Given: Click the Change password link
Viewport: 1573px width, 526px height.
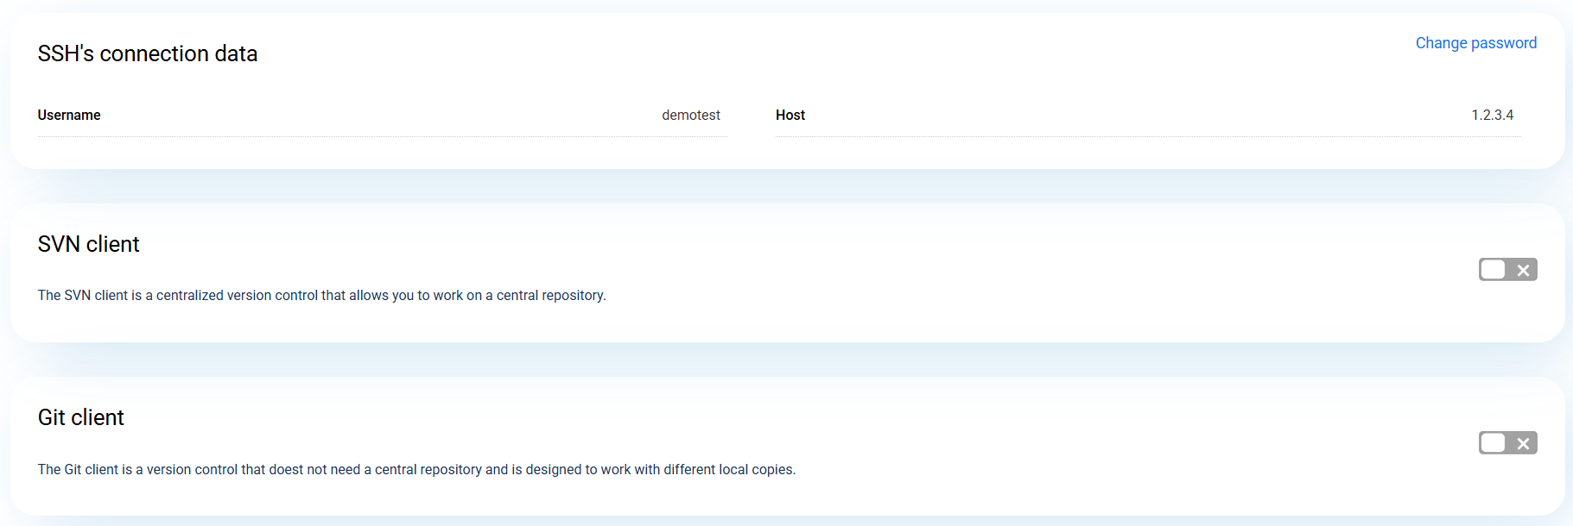Looking at the screenshot, I should point(1475,43).
